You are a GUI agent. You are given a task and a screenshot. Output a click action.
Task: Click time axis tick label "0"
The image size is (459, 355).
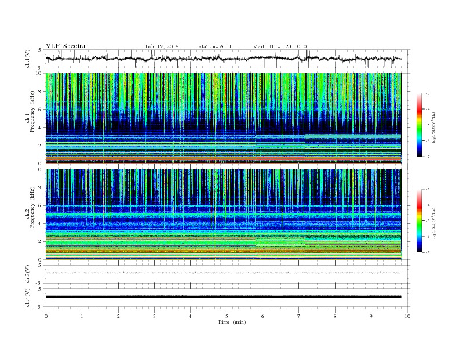(x=46, y=316)
